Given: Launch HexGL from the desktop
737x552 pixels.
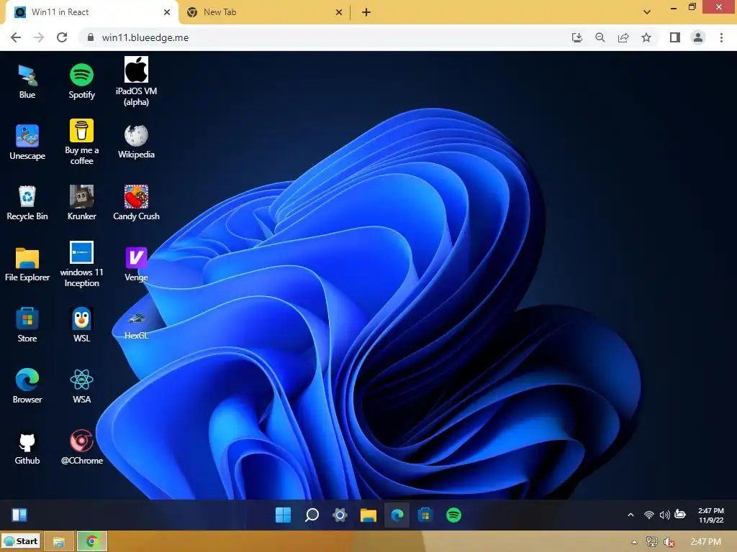Looking at the screenshot, I should coord(136,326).
